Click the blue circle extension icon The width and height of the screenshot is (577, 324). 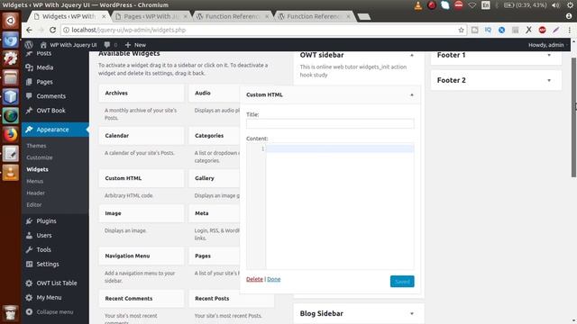click(501, 30)
